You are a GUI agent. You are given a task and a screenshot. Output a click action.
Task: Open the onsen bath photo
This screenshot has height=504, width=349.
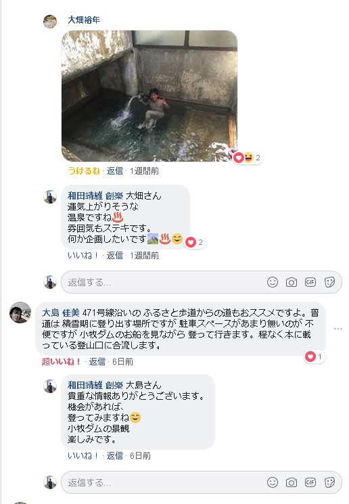point(149,96)
